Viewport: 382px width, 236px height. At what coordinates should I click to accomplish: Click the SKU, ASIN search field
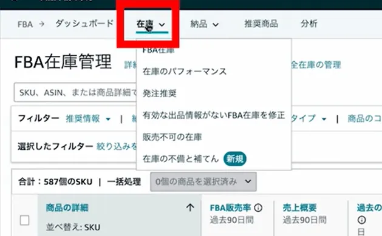[75, 92]
